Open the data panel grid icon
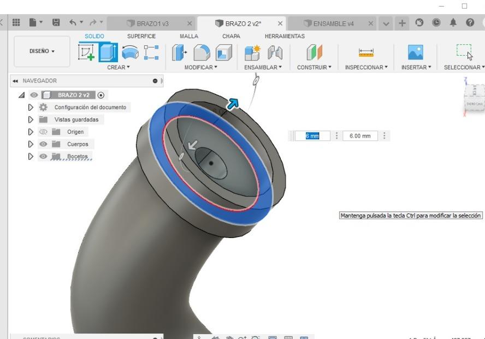This screenshot has width=485, height=339. pyautogui.click(x=16, y=22)
